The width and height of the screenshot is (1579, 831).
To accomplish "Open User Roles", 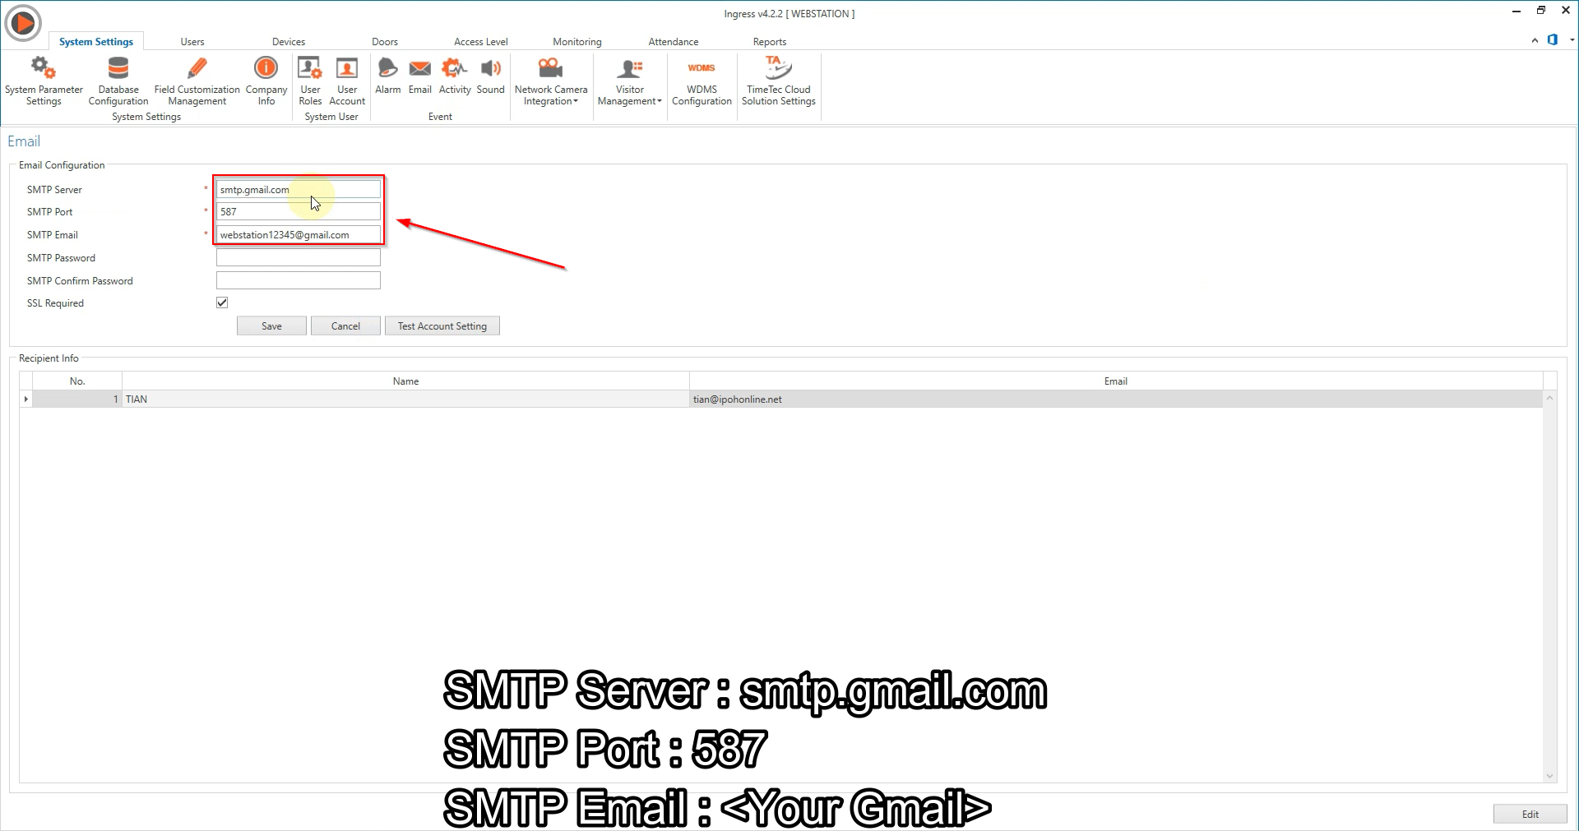I will (310, 81).
